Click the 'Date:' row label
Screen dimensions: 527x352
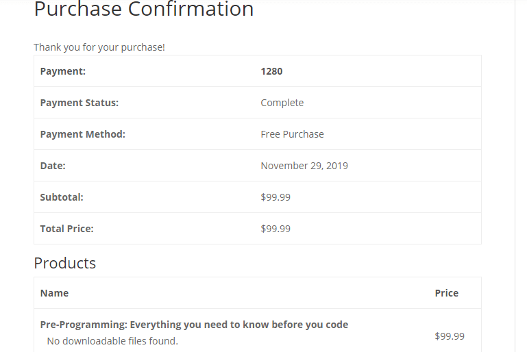pyautogui.click(x=53, y=166)
